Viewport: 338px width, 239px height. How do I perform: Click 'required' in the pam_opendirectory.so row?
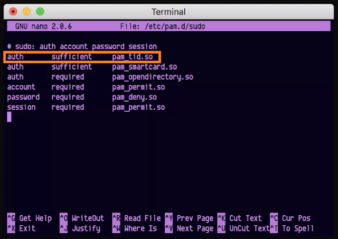(x=68, y=77)
